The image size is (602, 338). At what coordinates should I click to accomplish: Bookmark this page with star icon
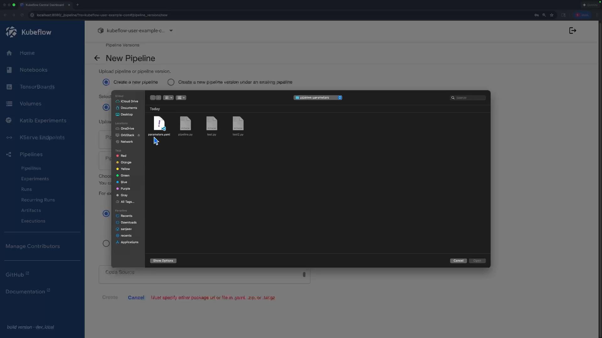[552, 15]
